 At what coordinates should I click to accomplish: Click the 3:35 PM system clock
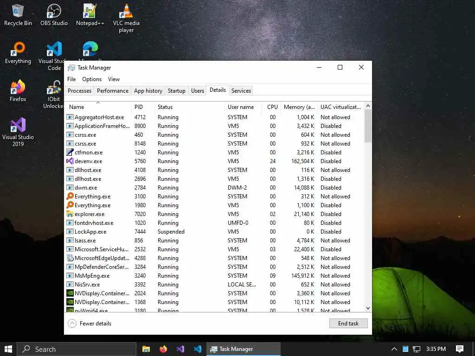pyautogui.click(x=436, y=349)
